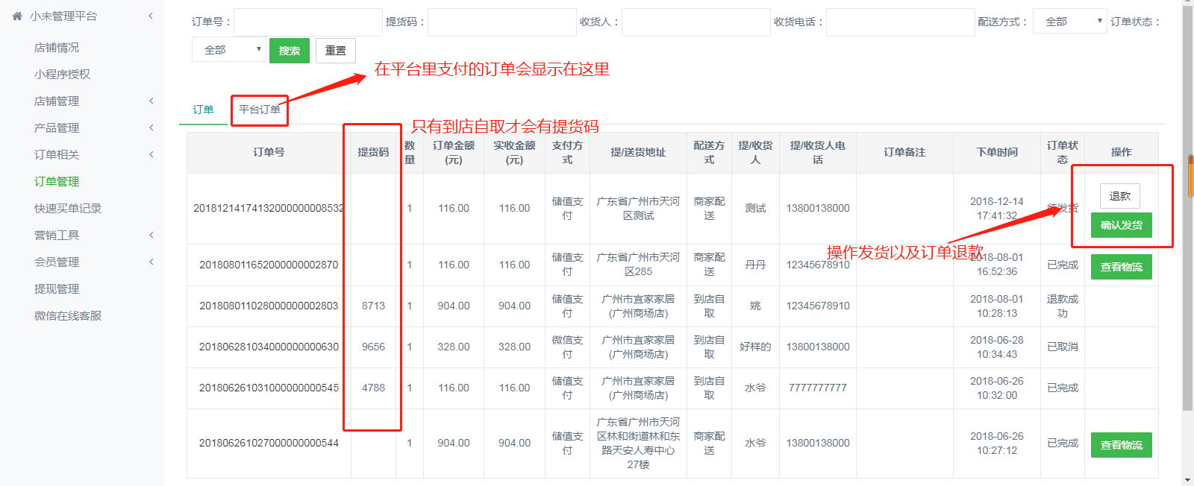Select the 订单 tab
Image resolution: width=1194 pixels, height=486 pixels.
(203, 110)
